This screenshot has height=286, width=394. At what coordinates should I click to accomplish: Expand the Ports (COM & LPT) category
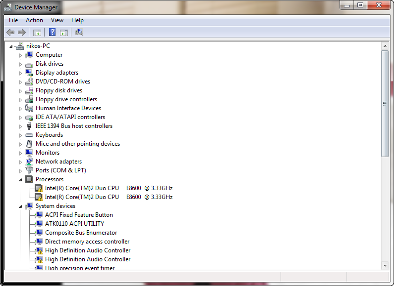tap(21, 171)
